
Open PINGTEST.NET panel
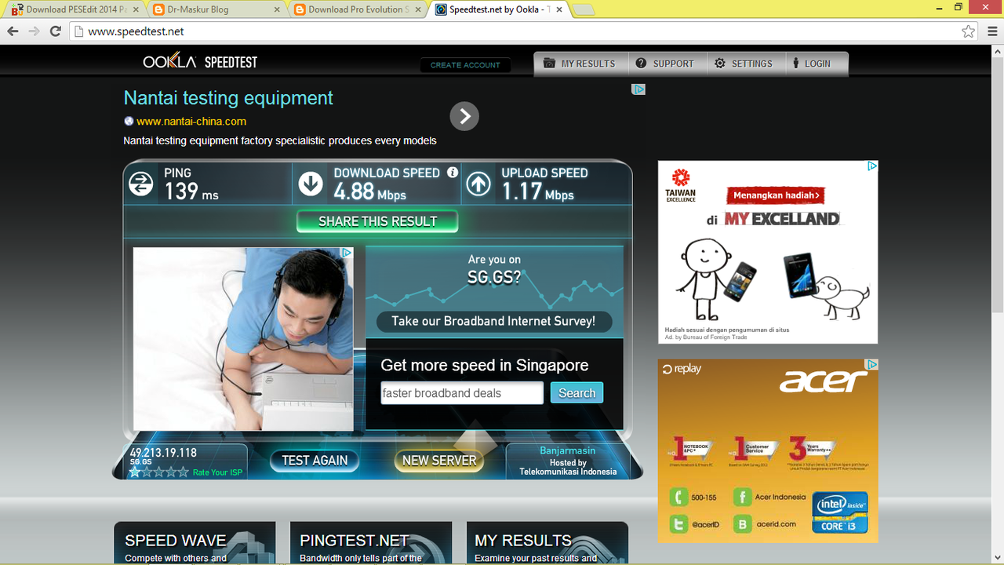coord(371,543)
